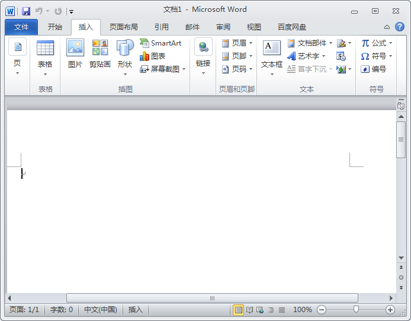The height and width of the screenshot is (321, 411).
Task: Click the Redo icon in quick access toolbar
Action: (x=58, y=11)
